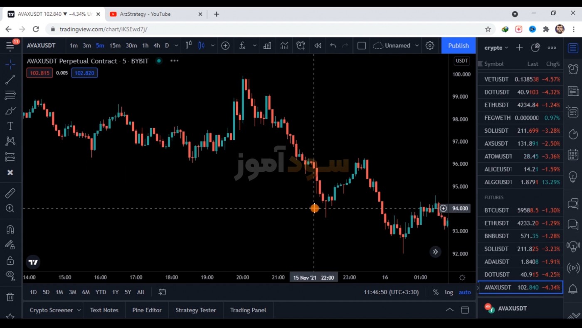Select the crosshair cursor tool
This screenshot has height=328, width=582.
click(x=10, y=64)
